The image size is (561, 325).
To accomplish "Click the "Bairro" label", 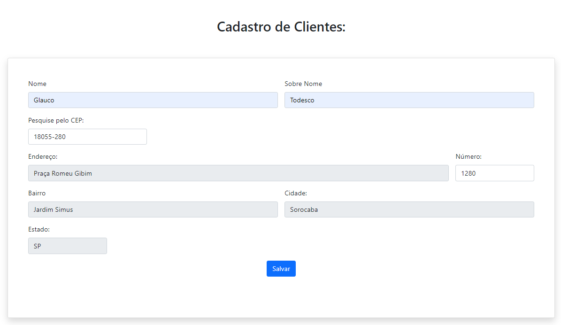I will pos(37,193).
